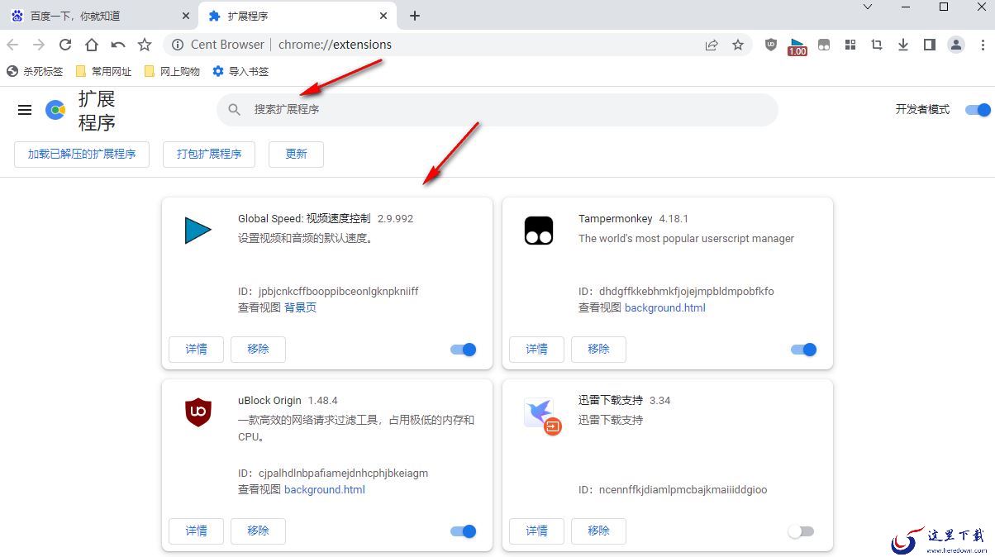Screen dimensions: 995x557
Task: Click the 更新 button
Action: tap(296, 154)
